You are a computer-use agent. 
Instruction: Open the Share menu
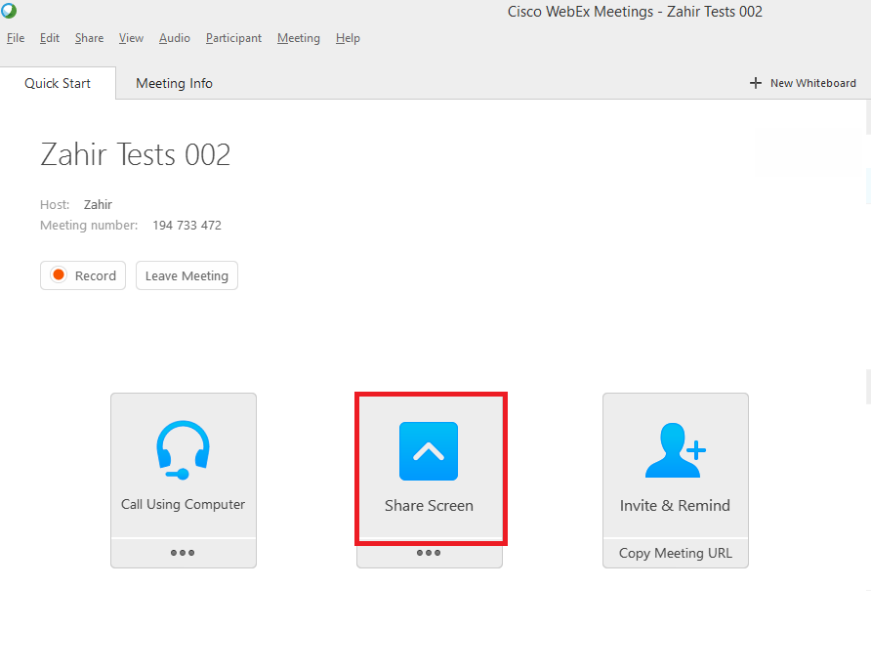pos(90,38)
